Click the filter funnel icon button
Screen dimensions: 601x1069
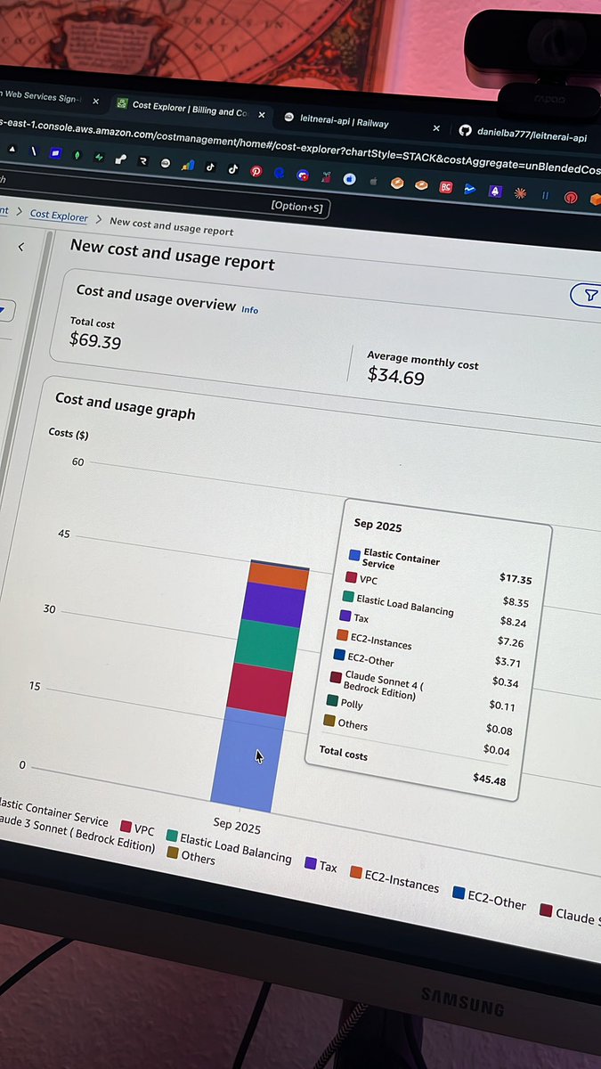click(588, 295)
